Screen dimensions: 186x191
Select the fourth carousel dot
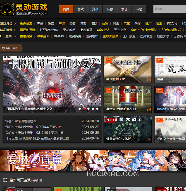click(x=93, y=109)
